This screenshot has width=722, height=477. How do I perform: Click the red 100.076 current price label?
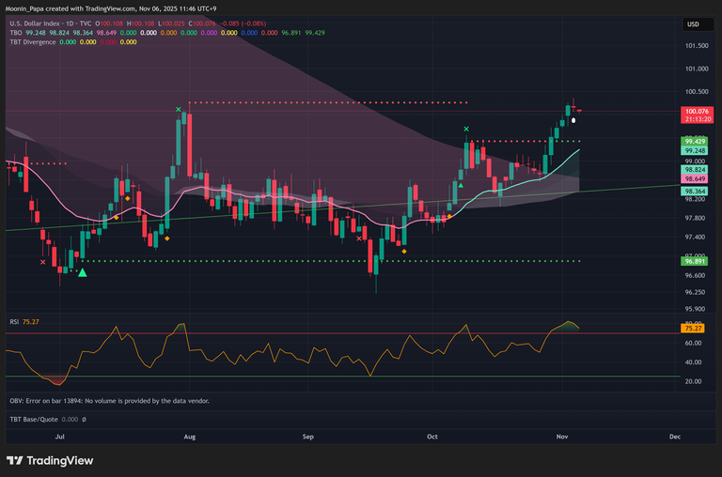(x=696, y=111)
